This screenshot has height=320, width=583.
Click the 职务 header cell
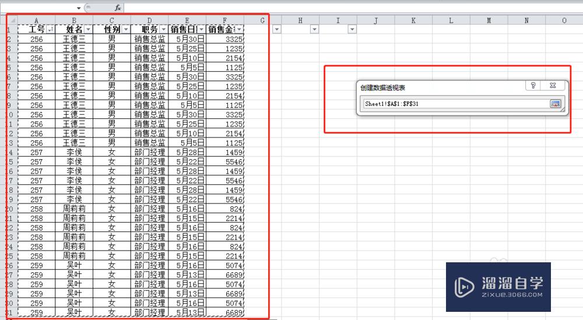click(149, 29)
